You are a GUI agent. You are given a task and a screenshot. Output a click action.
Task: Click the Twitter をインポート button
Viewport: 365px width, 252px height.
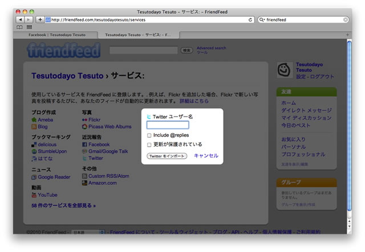(x=167, y=156)
